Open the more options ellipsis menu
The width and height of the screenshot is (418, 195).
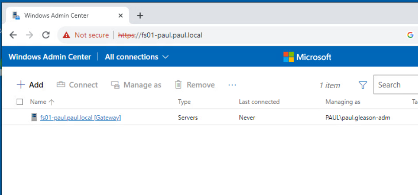point(232,85)
